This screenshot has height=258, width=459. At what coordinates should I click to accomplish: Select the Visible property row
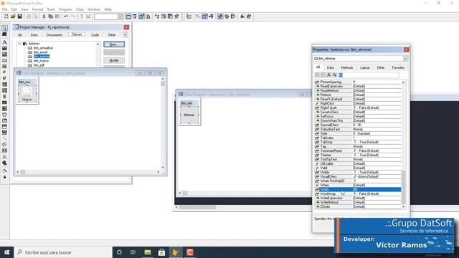click(358, 172)
